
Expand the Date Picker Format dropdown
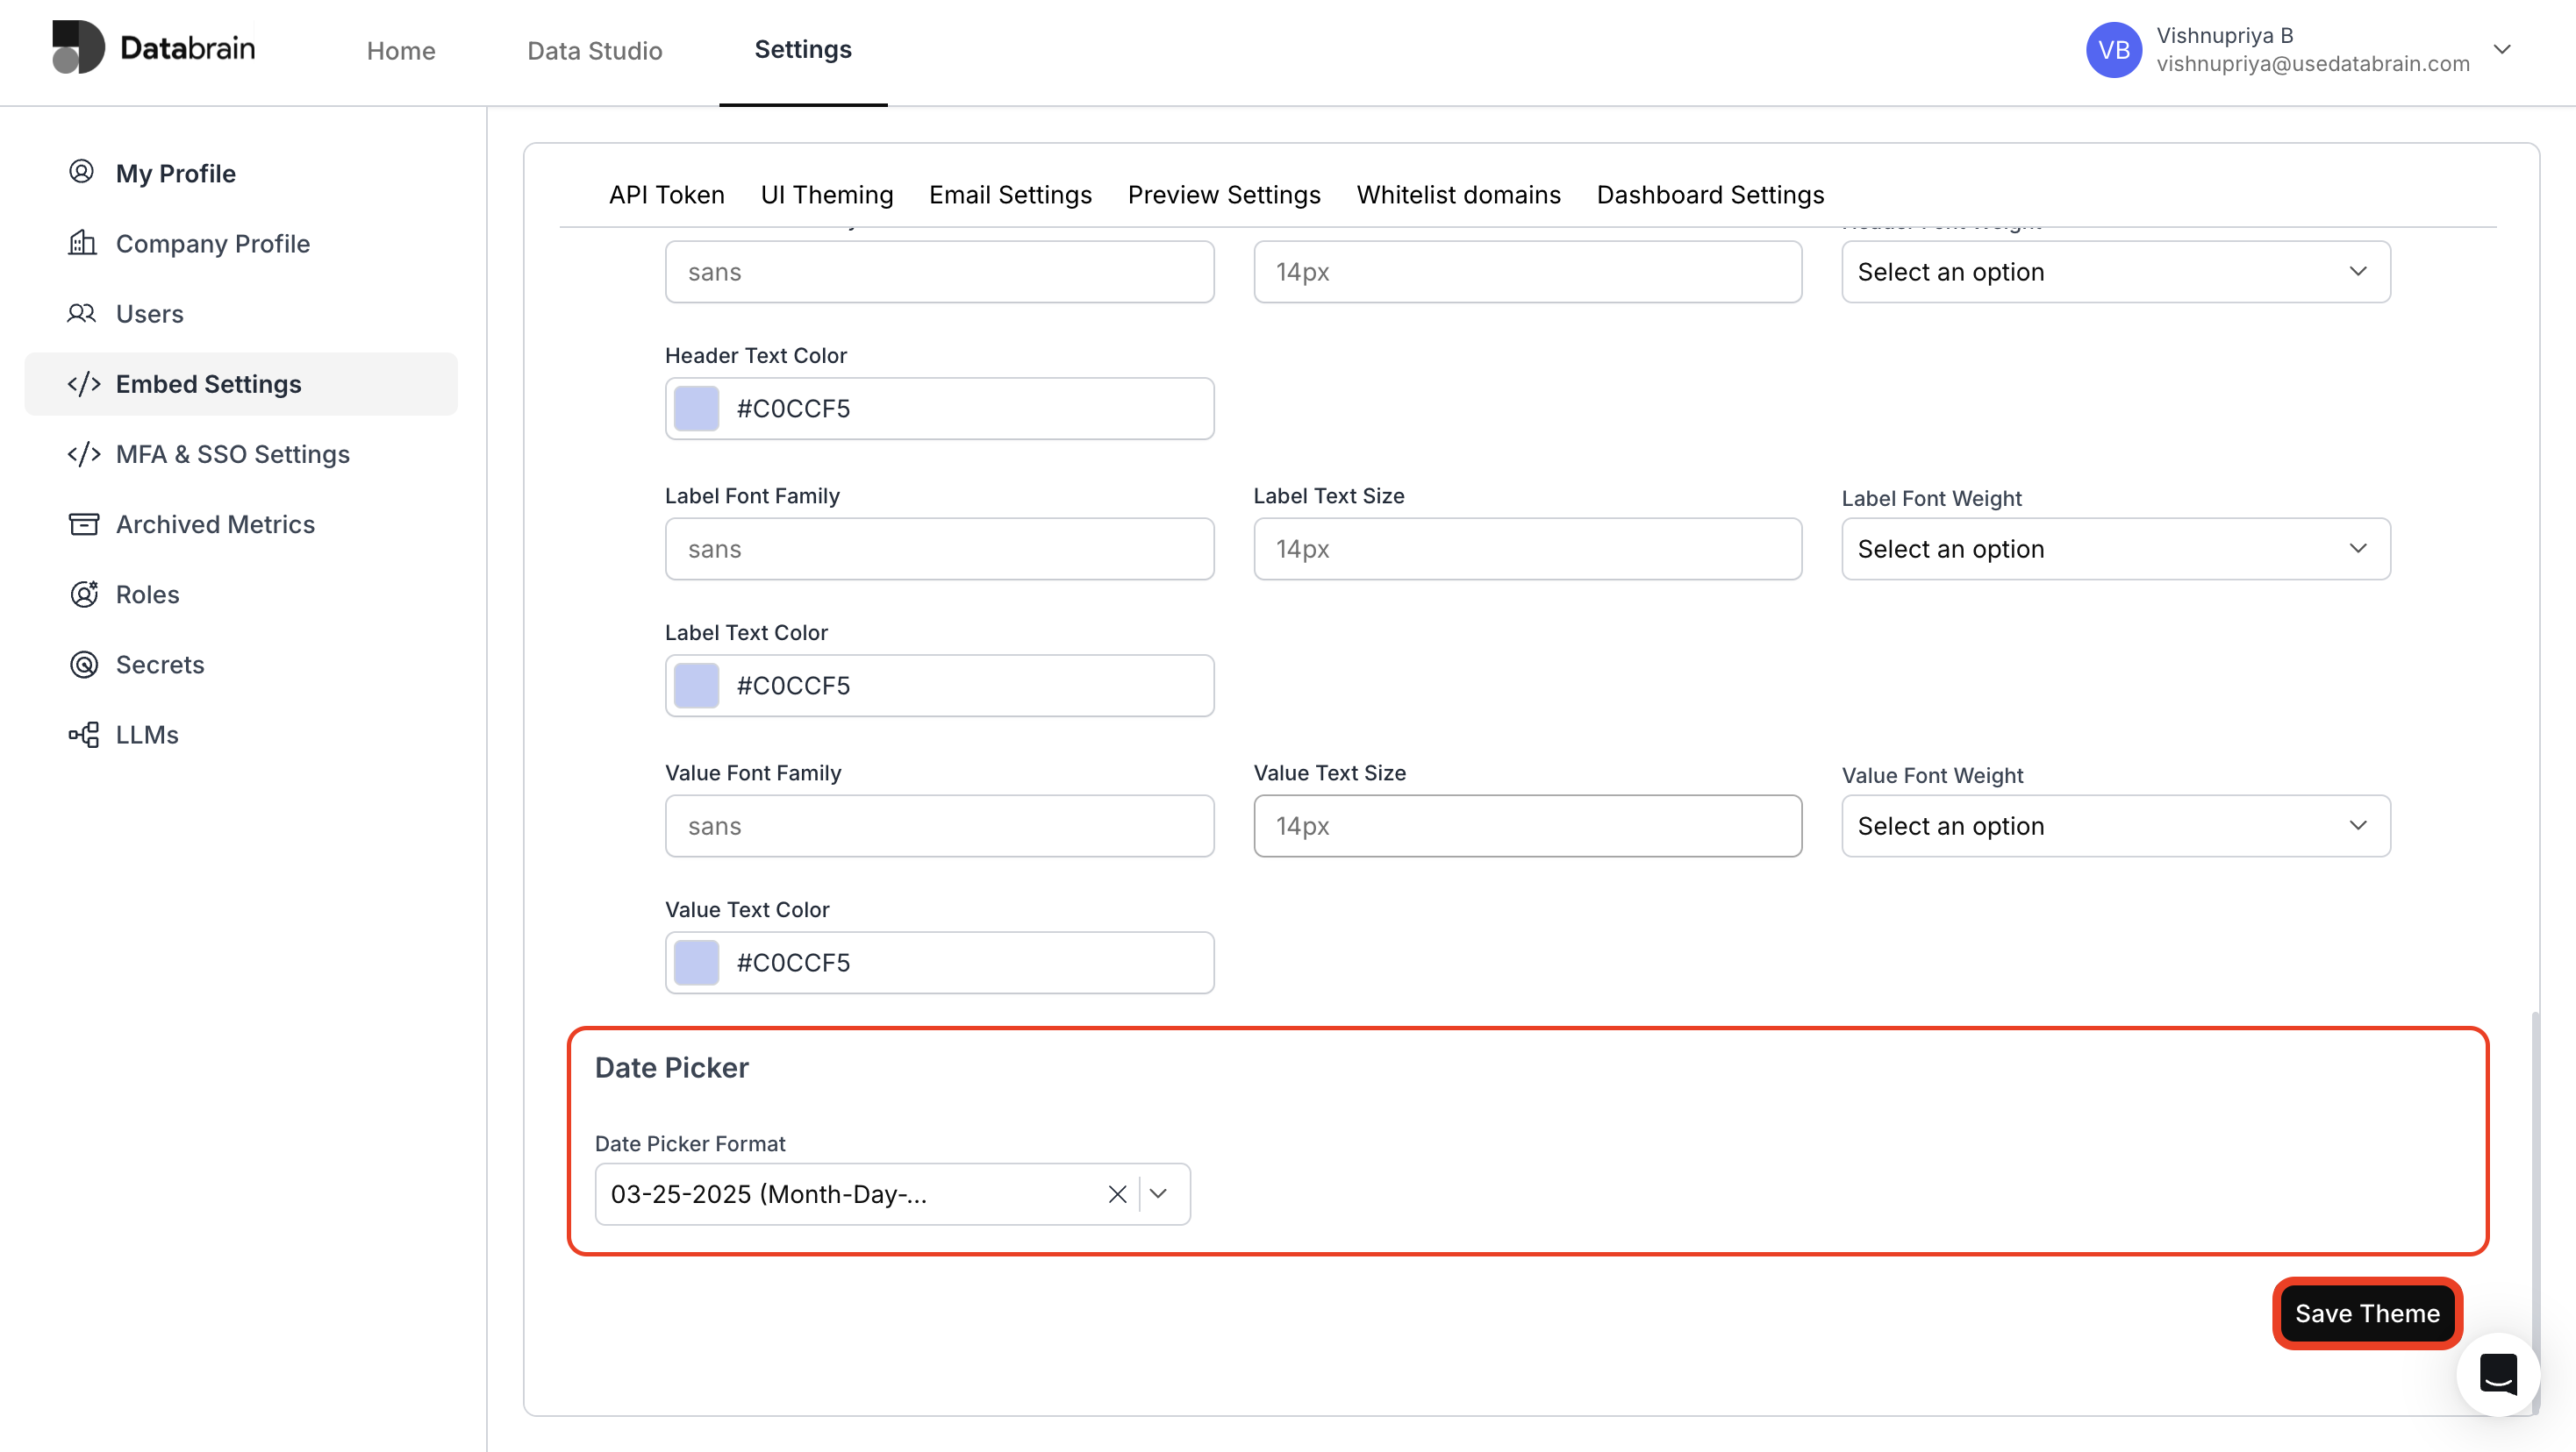(1159, 1194)
